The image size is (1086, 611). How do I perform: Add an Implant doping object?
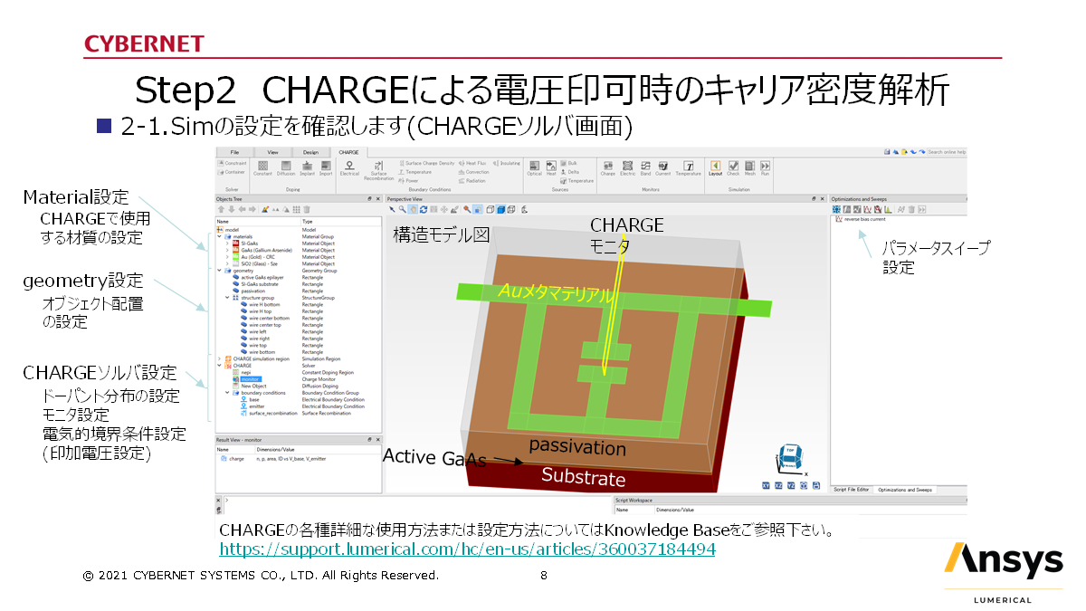coord(307,168)
